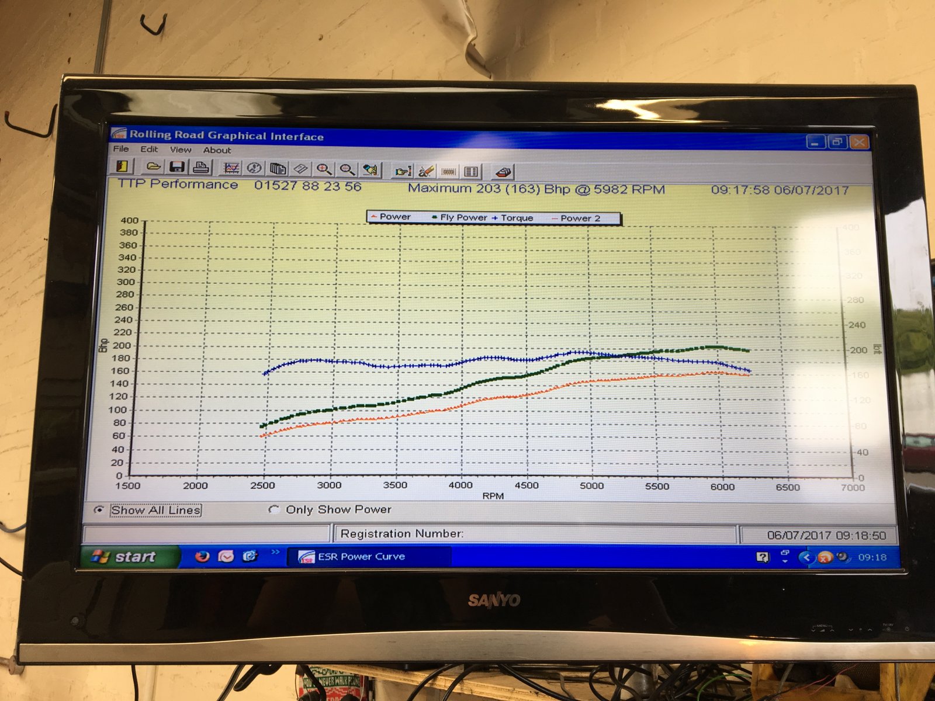
Task: Click the pencil eraser edit icon
Action: (x=426, y=171)
